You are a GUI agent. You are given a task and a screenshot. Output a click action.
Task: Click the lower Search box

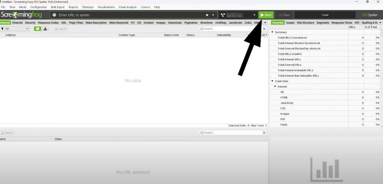[x=233, y=133]
